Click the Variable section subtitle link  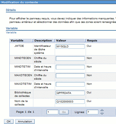tap(11, 33)
